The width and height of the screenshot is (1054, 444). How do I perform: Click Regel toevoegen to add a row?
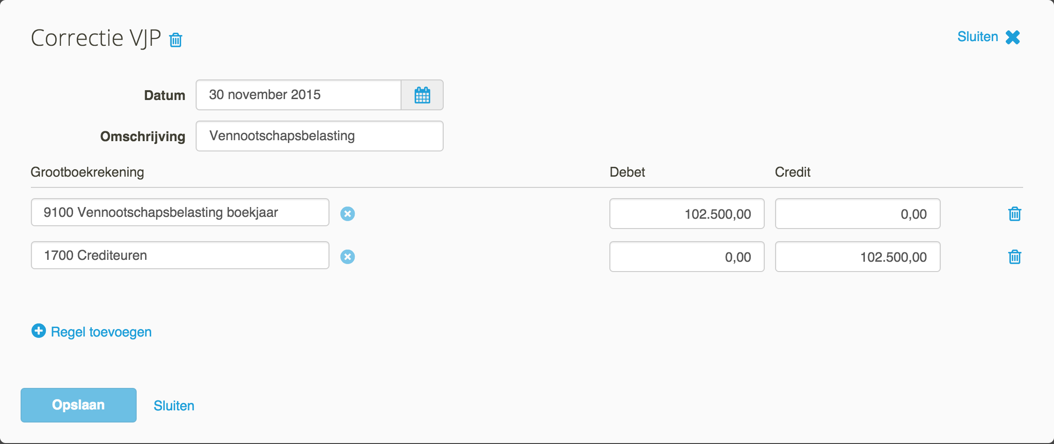(x=101, y=332)
